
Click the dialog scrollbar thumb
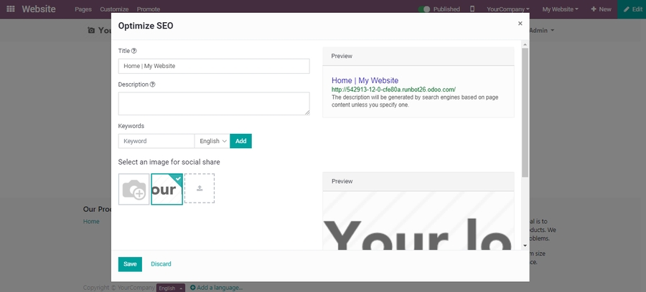point(525,112)
